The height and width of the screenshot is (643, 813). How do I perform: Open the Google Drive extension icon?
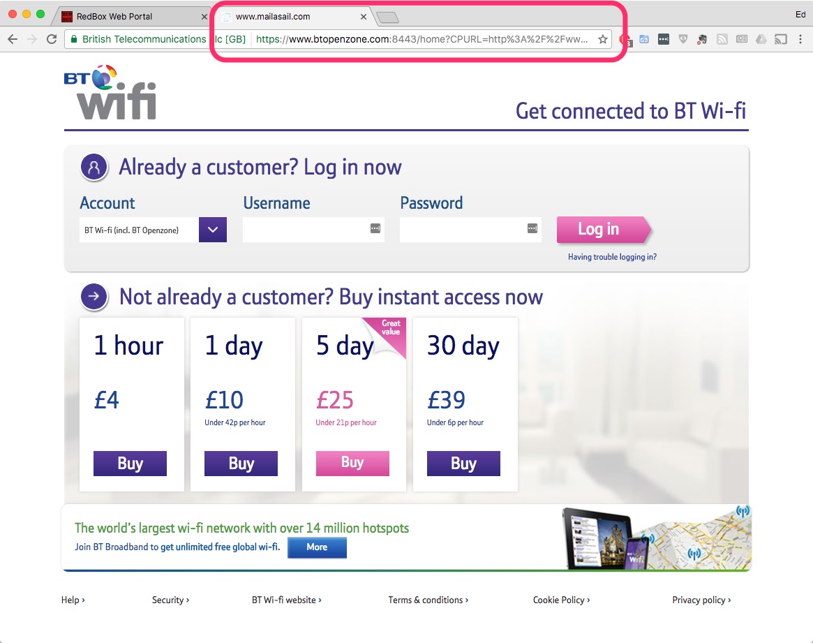coord(761,39)
